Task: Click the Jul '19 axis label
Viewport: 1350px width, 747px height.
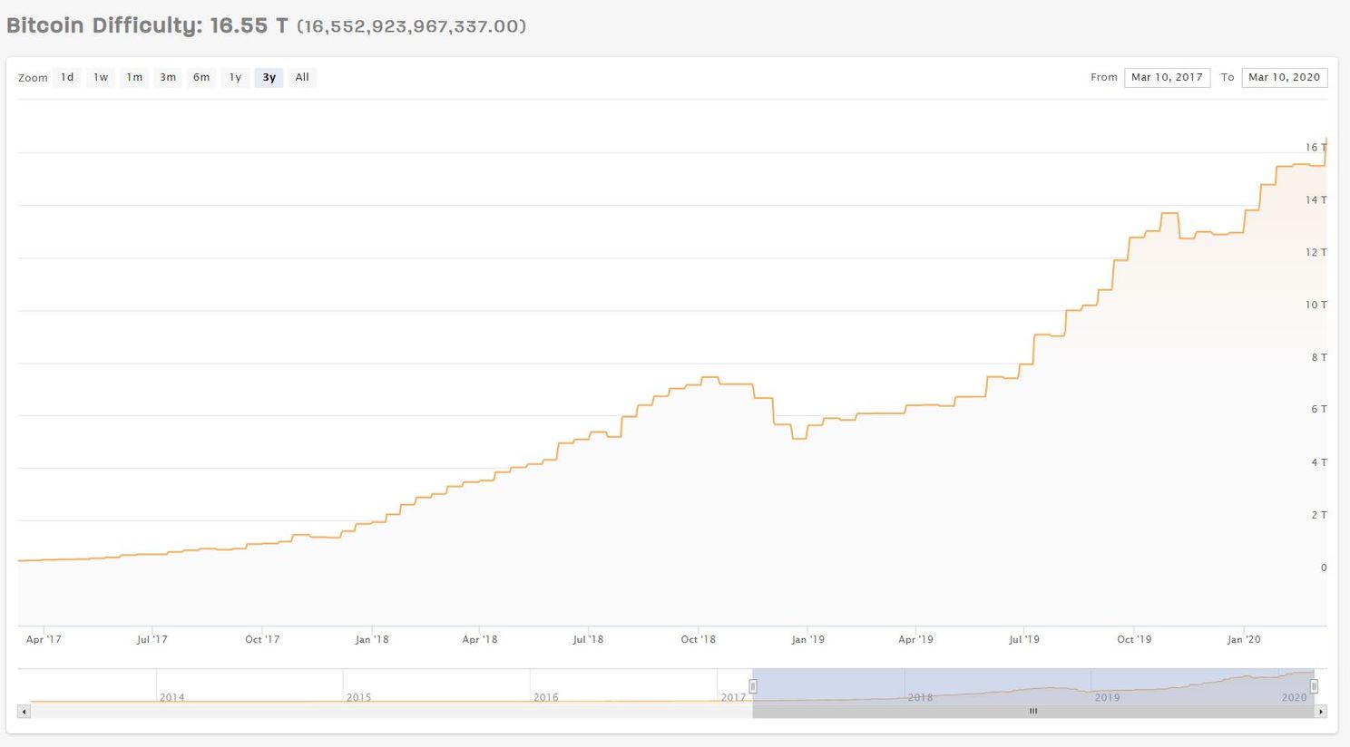Action: (1024, 639)
